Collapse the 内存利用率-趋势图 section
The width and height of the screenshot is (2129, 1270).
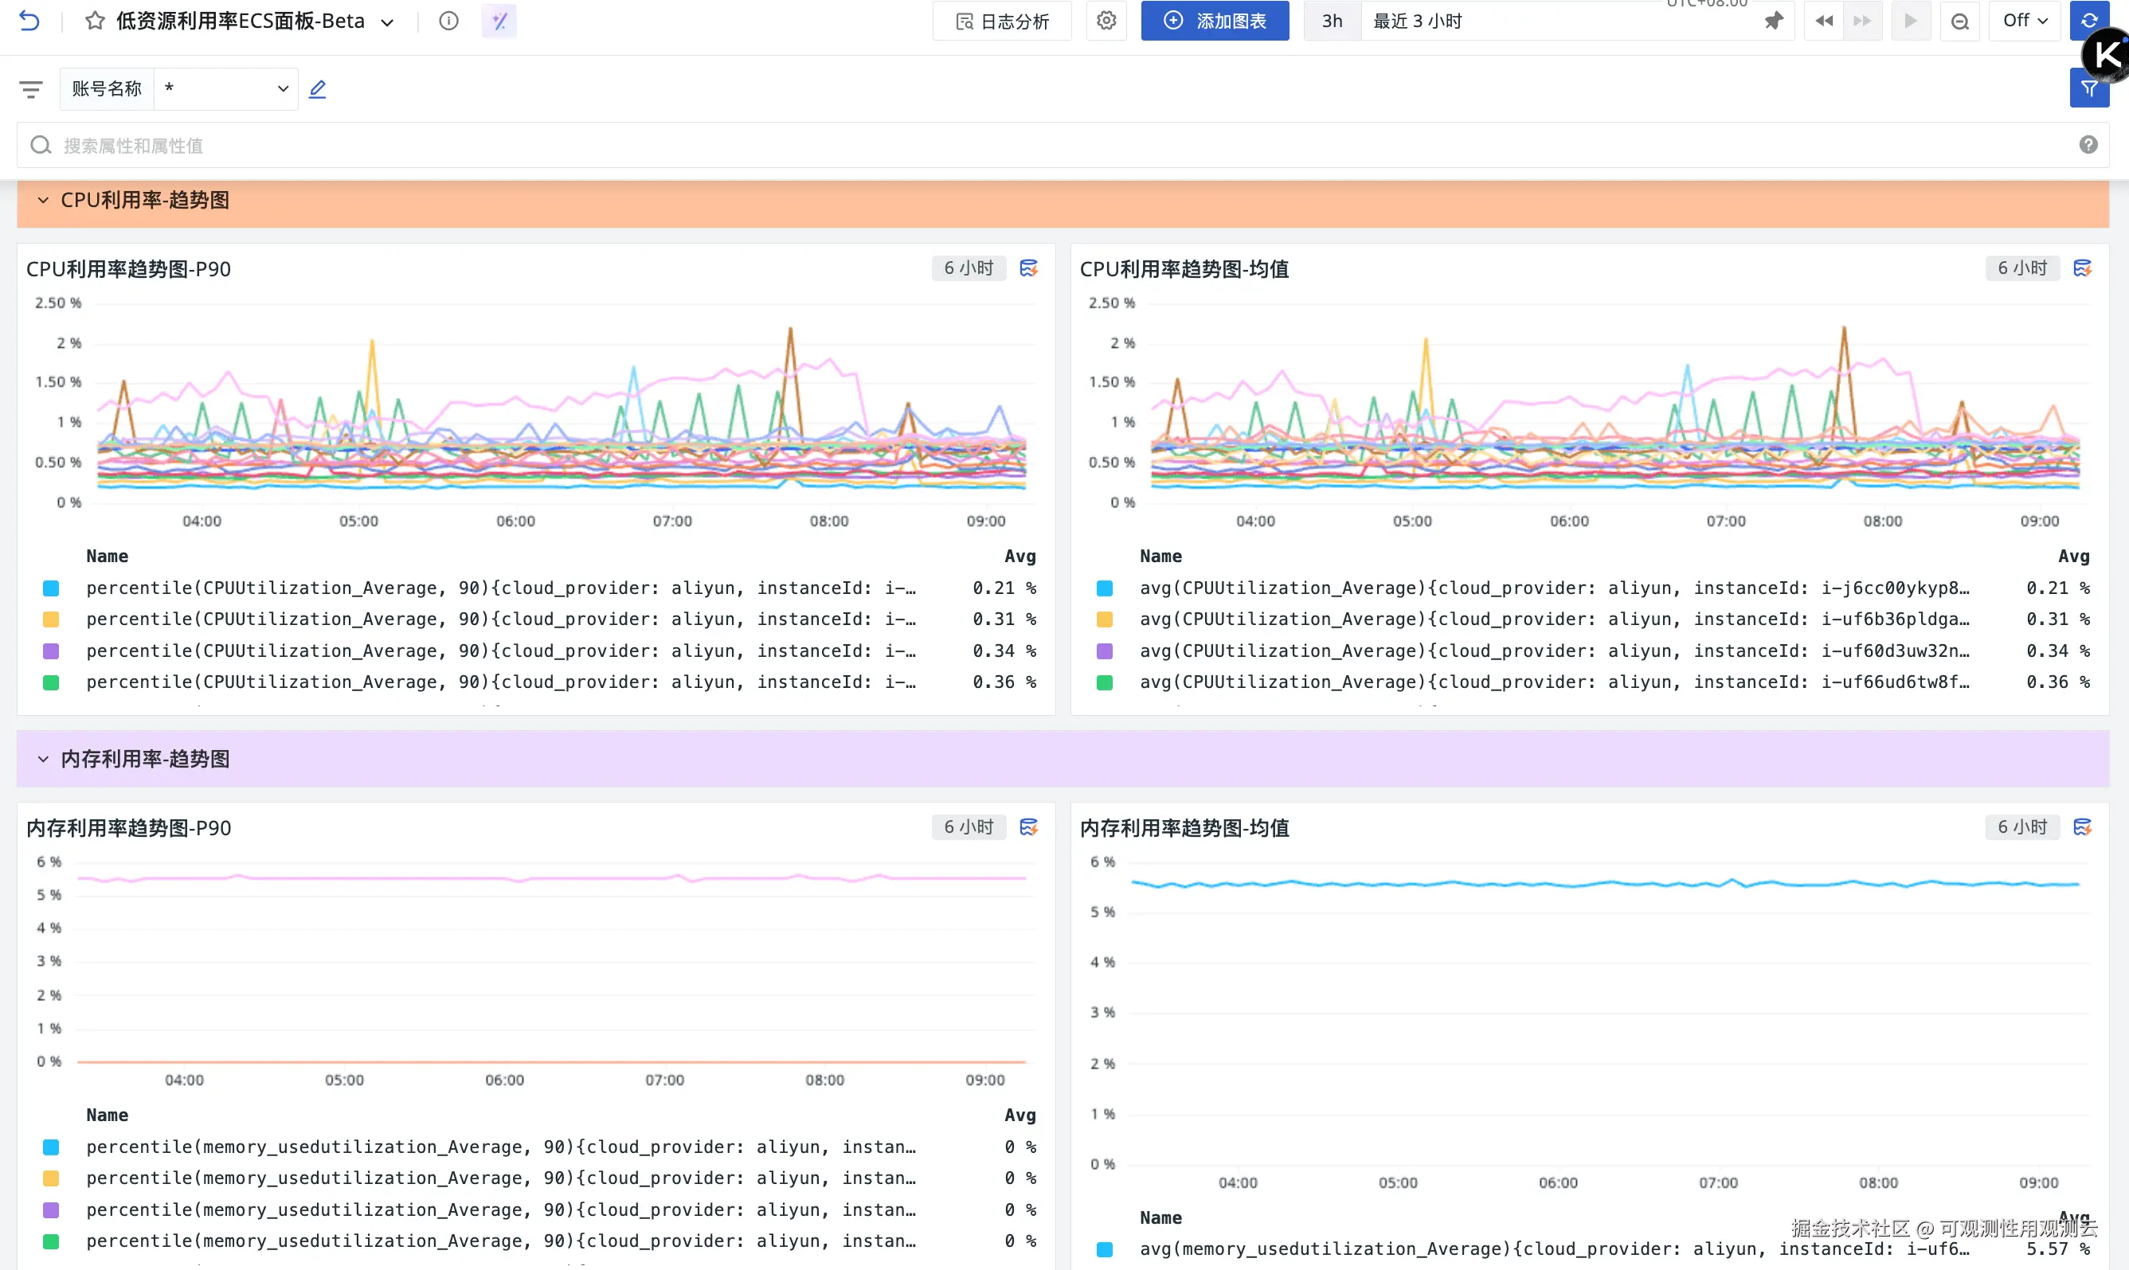43,759
